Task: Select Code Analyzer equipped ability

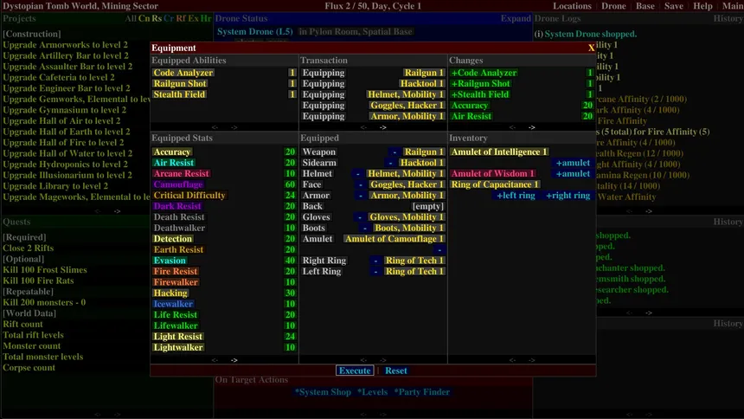Action: 183,73
